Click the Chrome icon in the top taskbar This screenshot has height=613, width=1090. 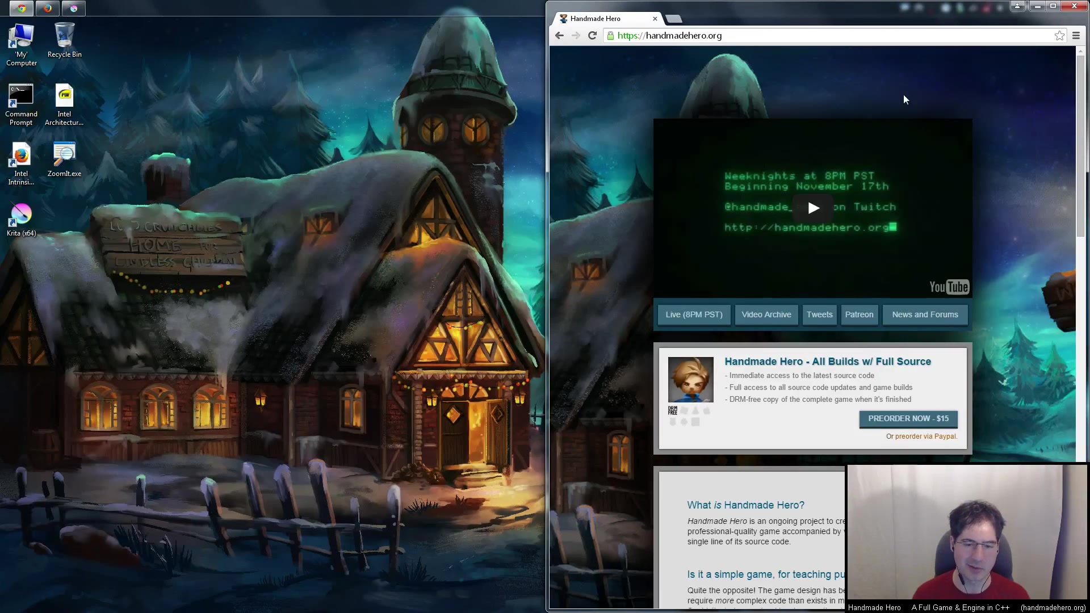pos(22,8)
